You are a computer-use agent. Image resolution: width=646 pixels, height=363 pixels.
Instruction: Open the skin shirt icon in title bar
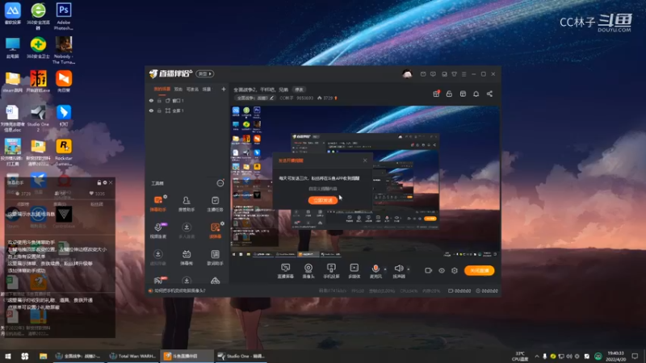click(454, 74)
